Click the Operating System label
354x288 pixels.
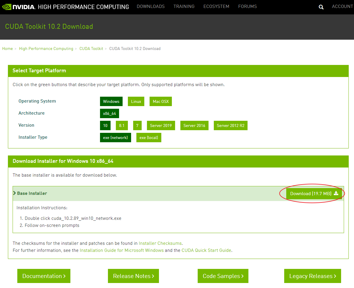pyautogui.click(x=37, y=101)
